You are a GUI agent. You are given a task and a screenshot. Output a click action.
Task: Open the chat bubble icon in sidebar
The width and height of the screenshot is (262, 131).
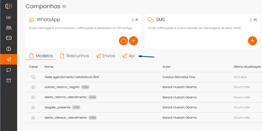click(x=9, y=70)
